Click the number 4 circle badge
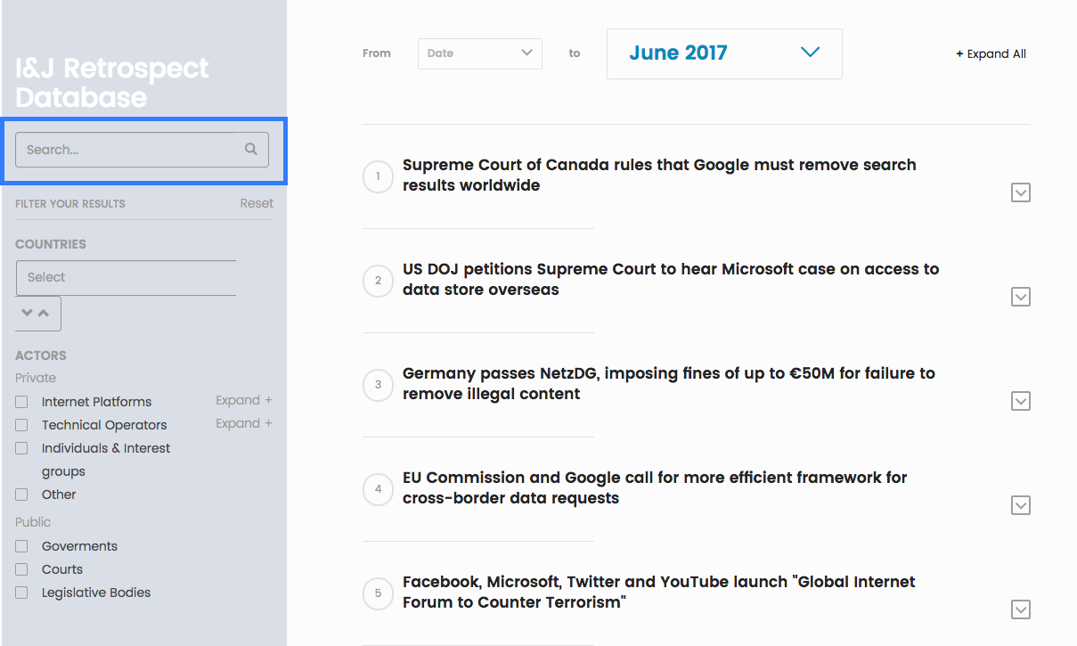 point(378,489)
